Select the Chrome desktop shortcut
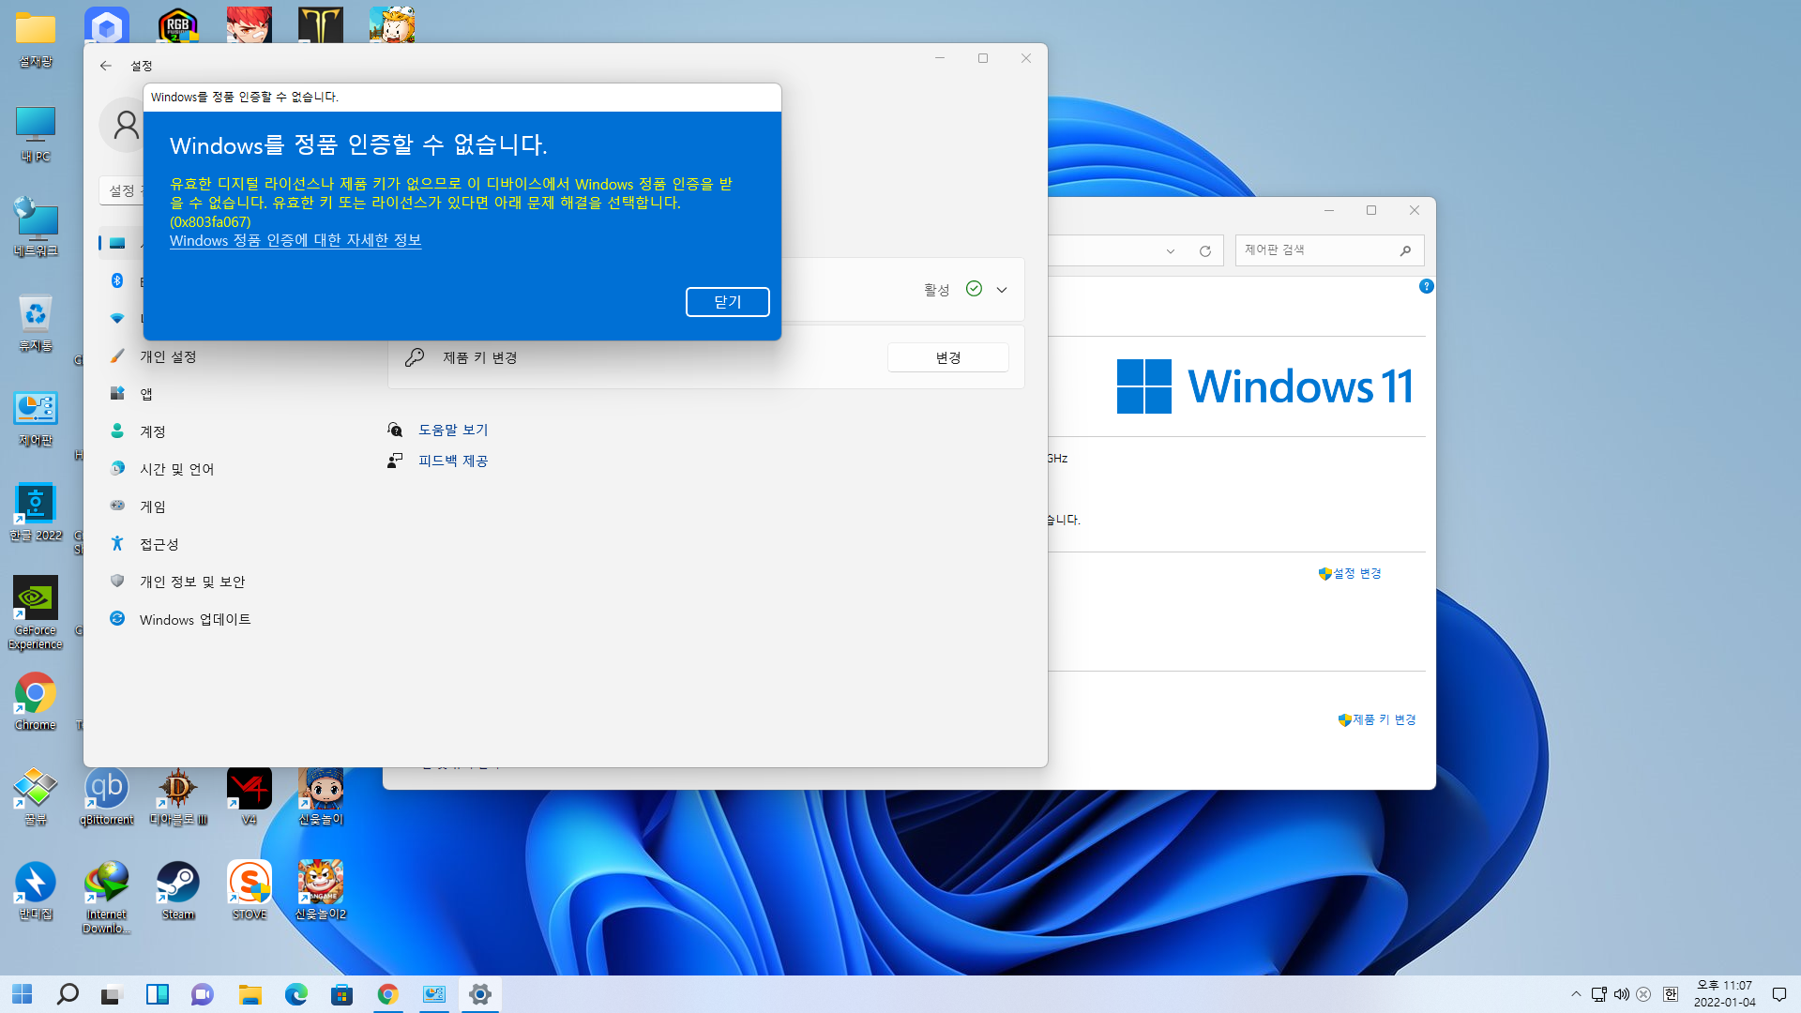Screen dimensions: 1801x1013 click(x=36, y=702)
